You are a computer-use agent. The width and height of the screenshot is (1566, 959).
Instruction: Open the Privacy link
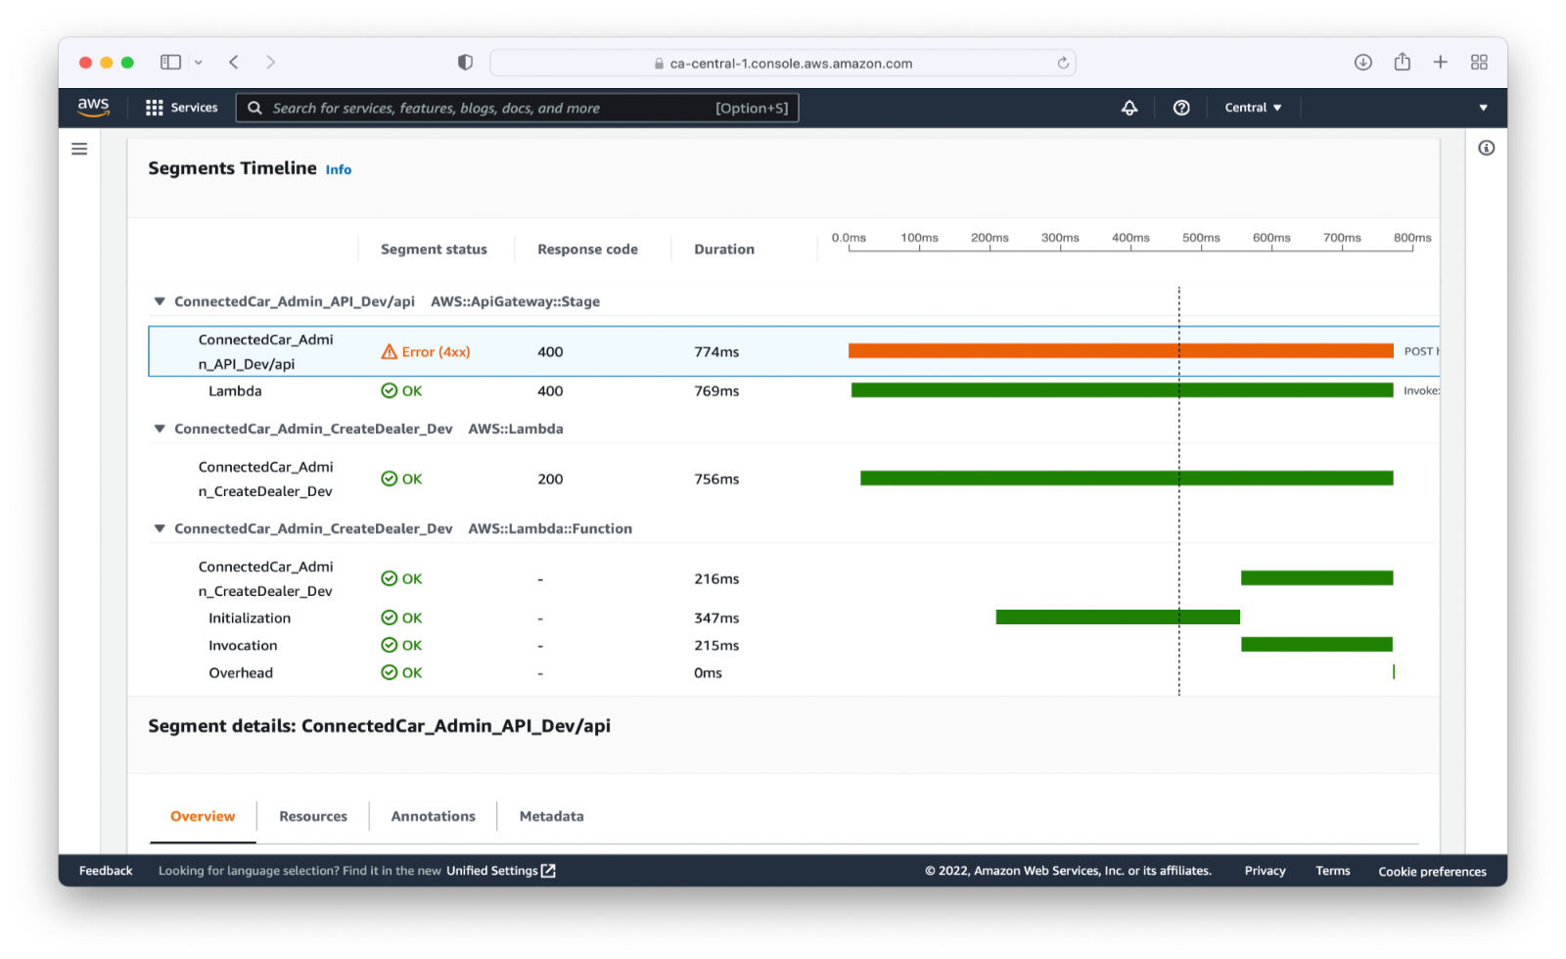[1266, 871]
